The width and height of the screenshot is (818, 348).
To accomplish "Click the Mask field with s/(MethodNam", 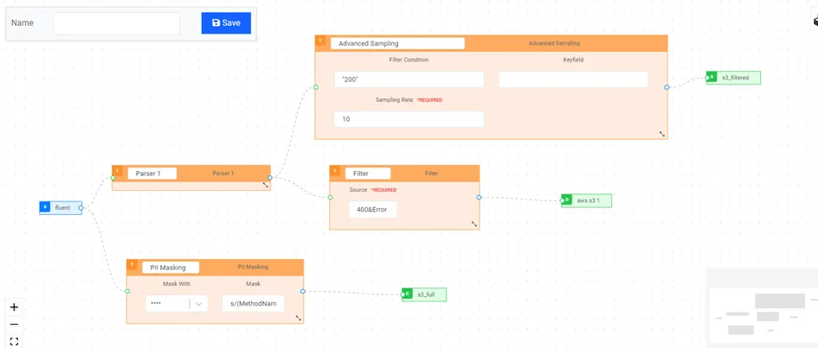I will [253, 304].
